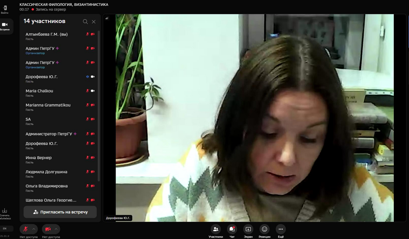Viewport: 409px width, 239px height.
Task: Search participants with the magnifier icon
Action: tap(85, 21)
